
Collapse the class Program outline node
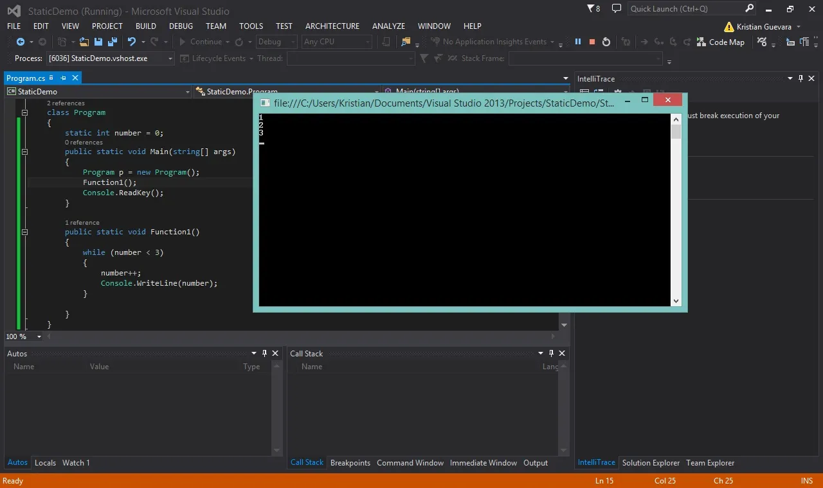coord(25,112)
